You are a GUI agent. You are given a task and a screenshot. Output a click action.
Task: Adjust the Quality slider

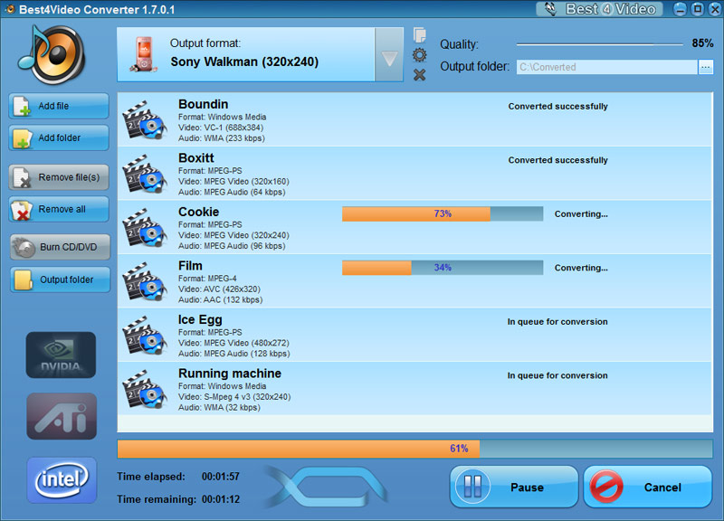click(x=599, y=44)
